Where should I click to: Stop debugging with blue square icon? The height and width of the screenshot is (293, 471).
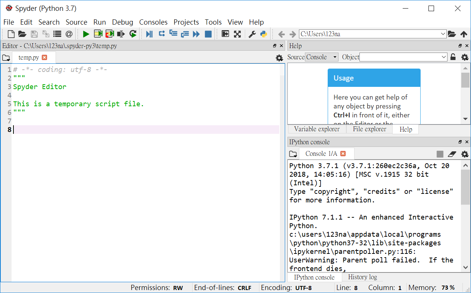coord(208,34)
